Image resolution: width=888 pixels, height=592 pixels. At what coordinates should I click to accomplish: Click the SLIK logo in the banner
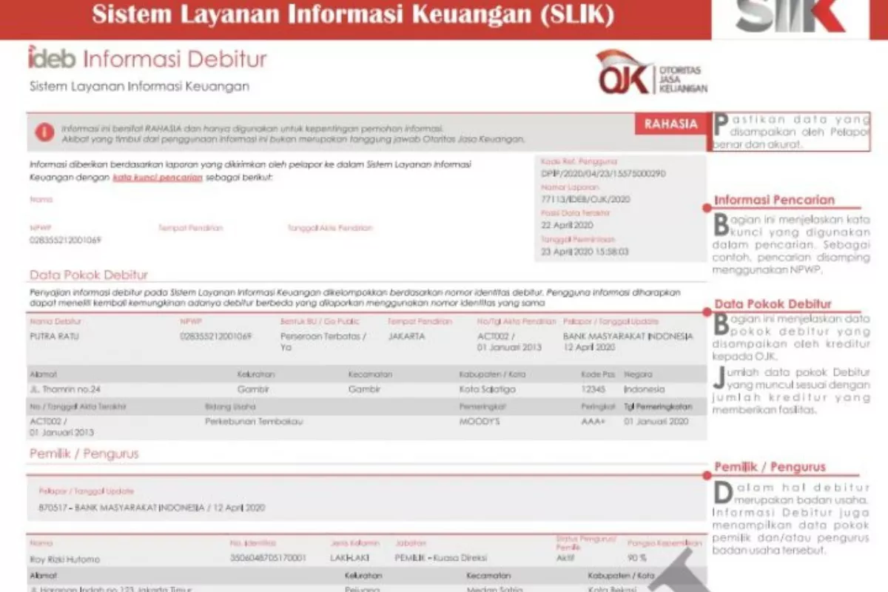click(x=790, y=15)
